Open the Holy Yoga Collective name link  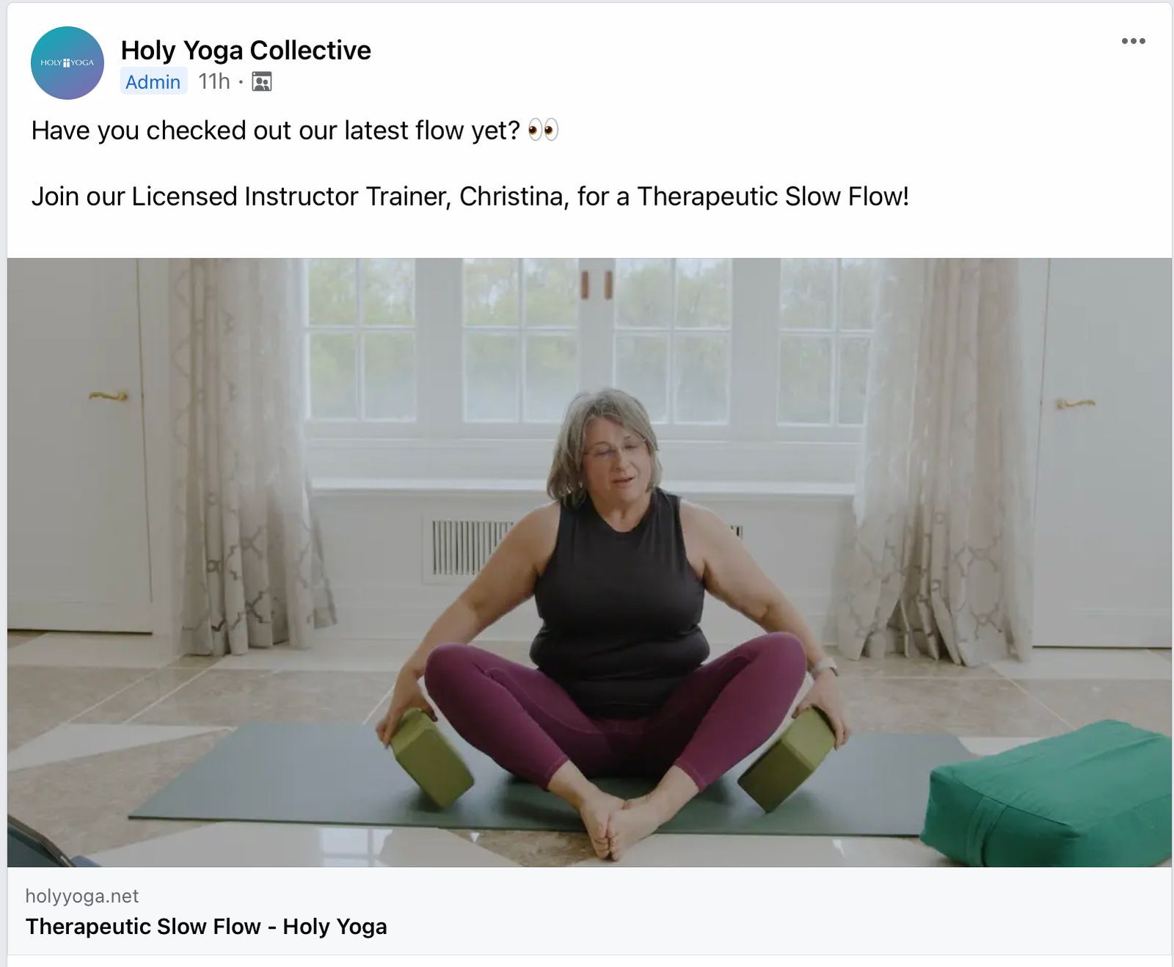click(246, 50)
